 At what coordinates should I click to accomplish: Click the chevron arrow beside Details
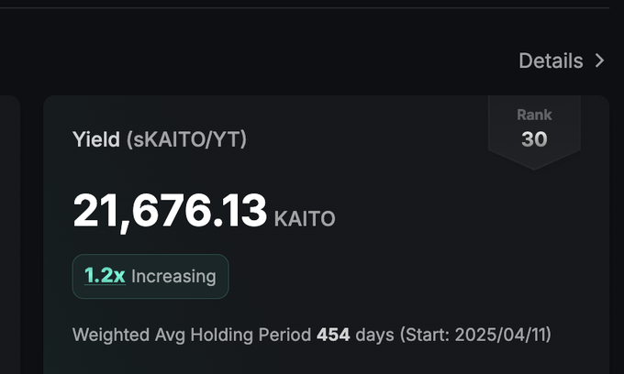599,60
